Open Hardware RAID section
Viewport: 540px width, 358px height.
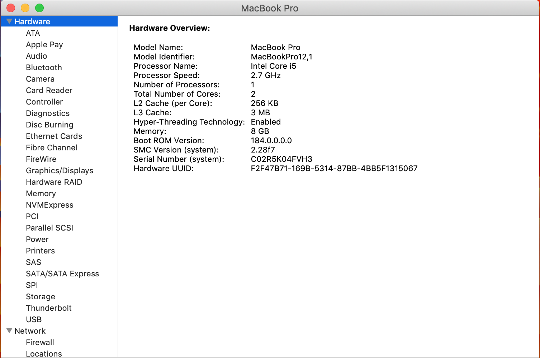coord(54,182)
